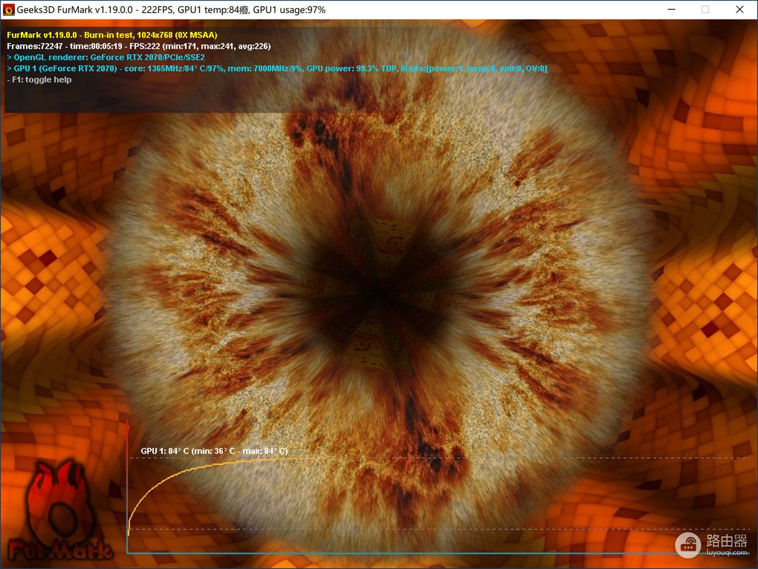
Task: Maximize the FurMark window
Action: point(705,9)
